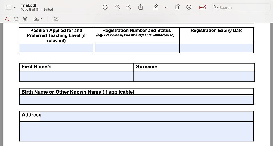The image size is (273, 146).
Task: Click the First Name/s input field
Action: pos(76,76)
